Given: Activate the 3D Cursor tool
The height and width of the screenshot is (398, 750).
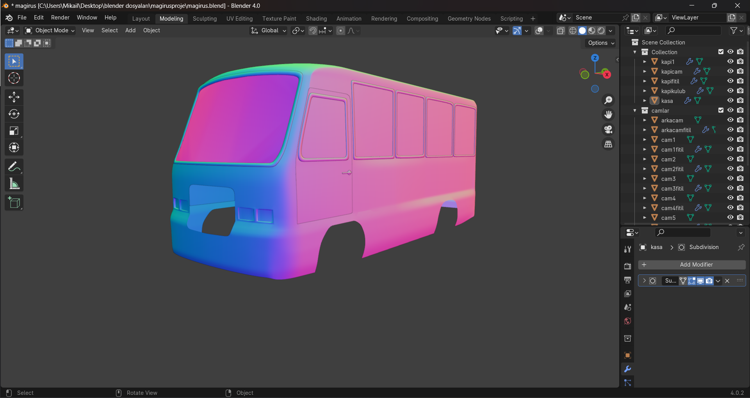Looking at the screenshot, I should [x=14, y=78].
